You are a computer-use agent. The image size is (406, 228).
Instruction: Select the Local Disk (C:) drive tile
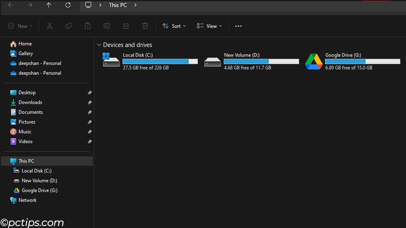point(150,61)
